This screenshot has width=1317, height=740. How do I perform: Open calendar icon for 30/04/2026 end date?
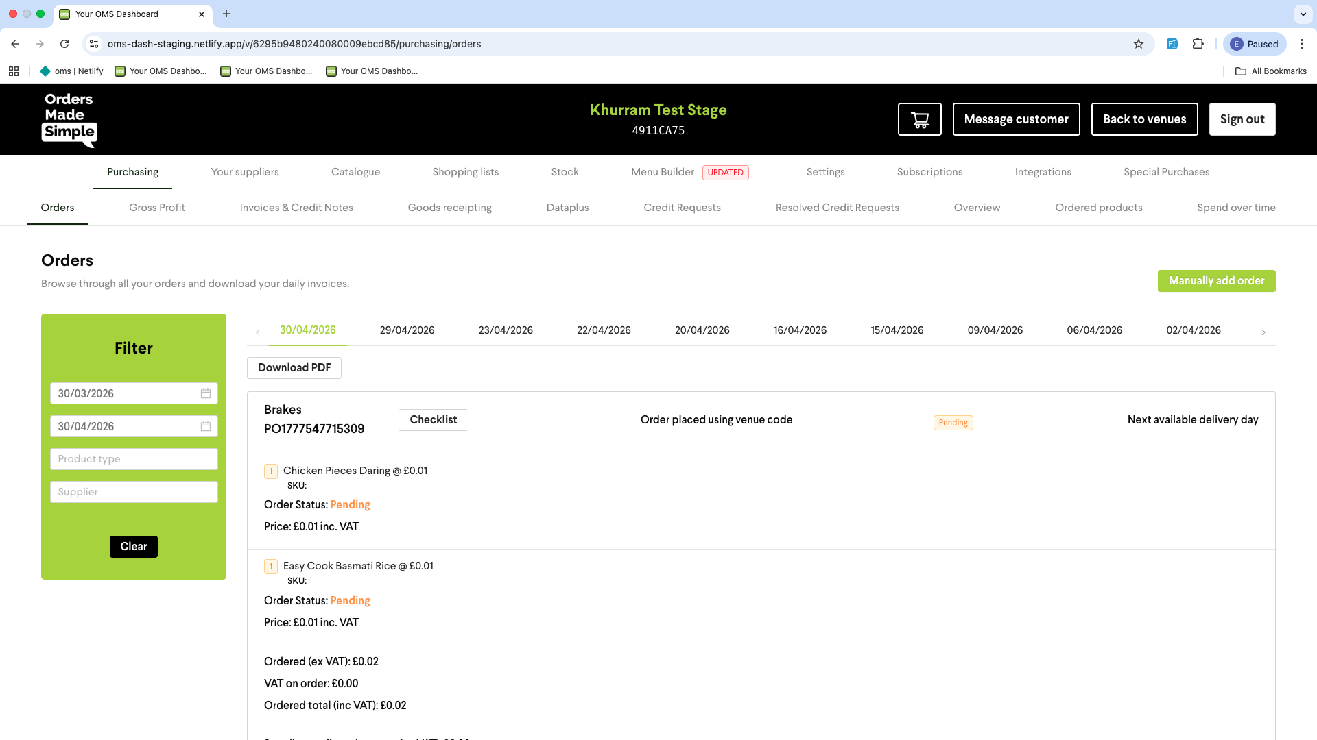(x=206, y=426)
